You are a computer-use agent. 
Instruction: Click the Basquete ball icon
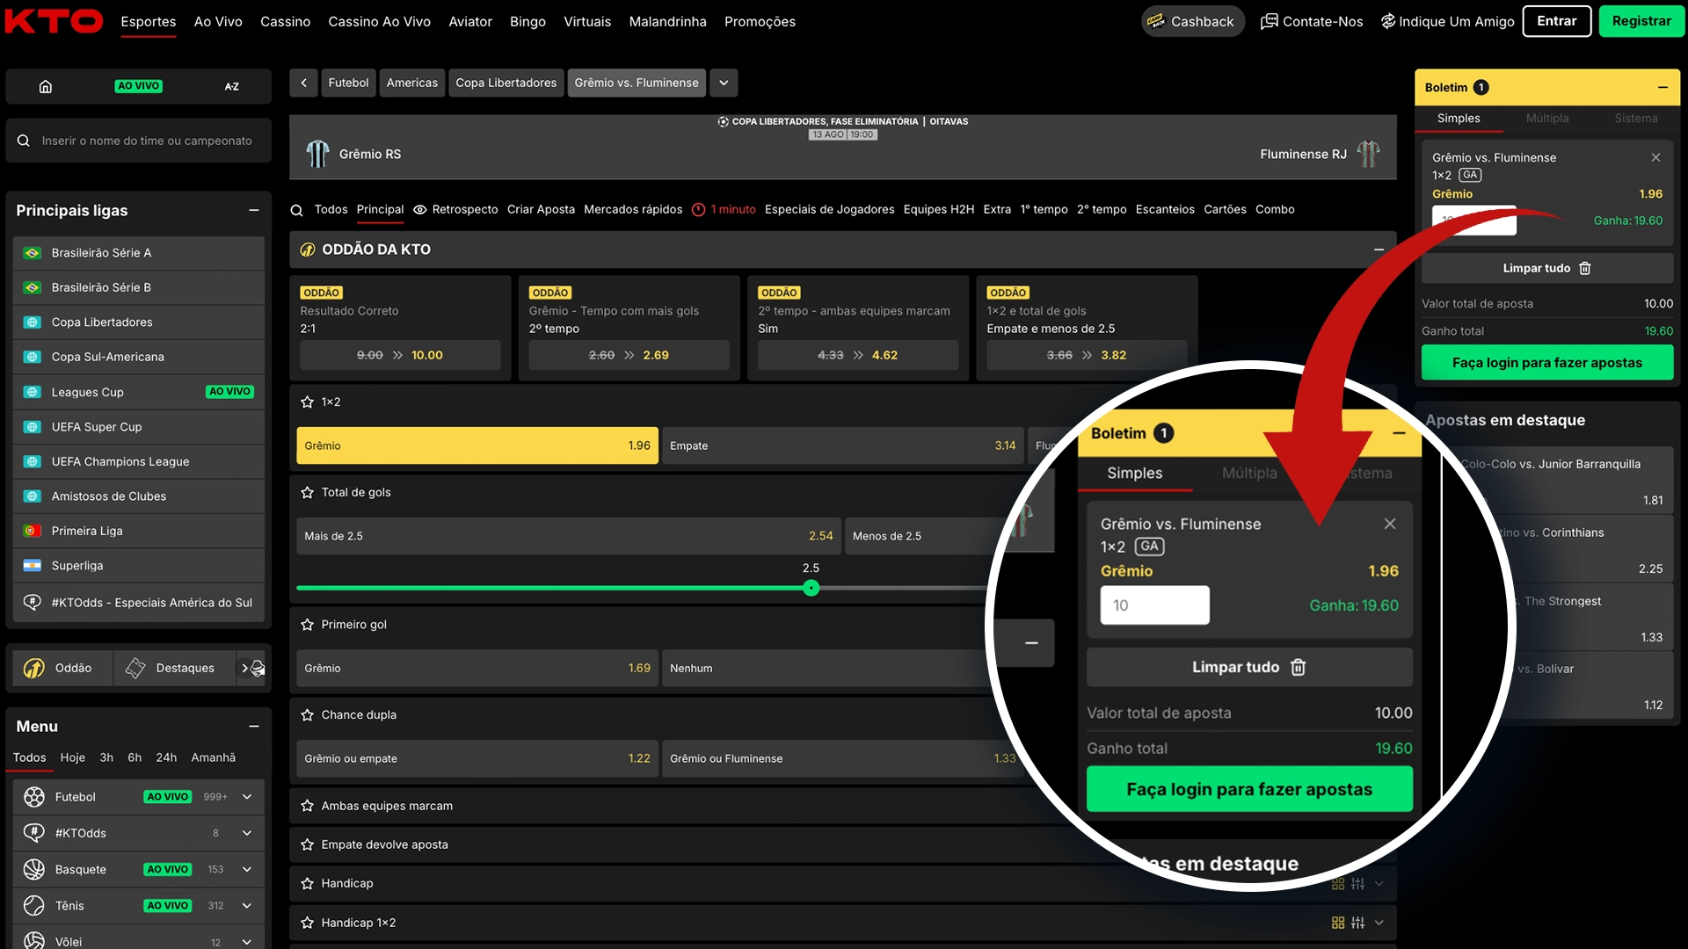coord(34,869)
